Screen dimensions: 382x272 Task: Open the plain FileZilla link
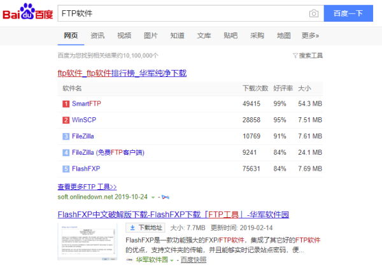tap(83, 136)
